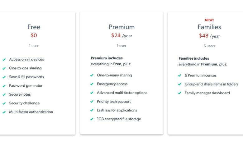The height and width of the screenshot is (146, 243).
Task: Click the One-to-many sharing feature text
Action: tap(114, 75)
